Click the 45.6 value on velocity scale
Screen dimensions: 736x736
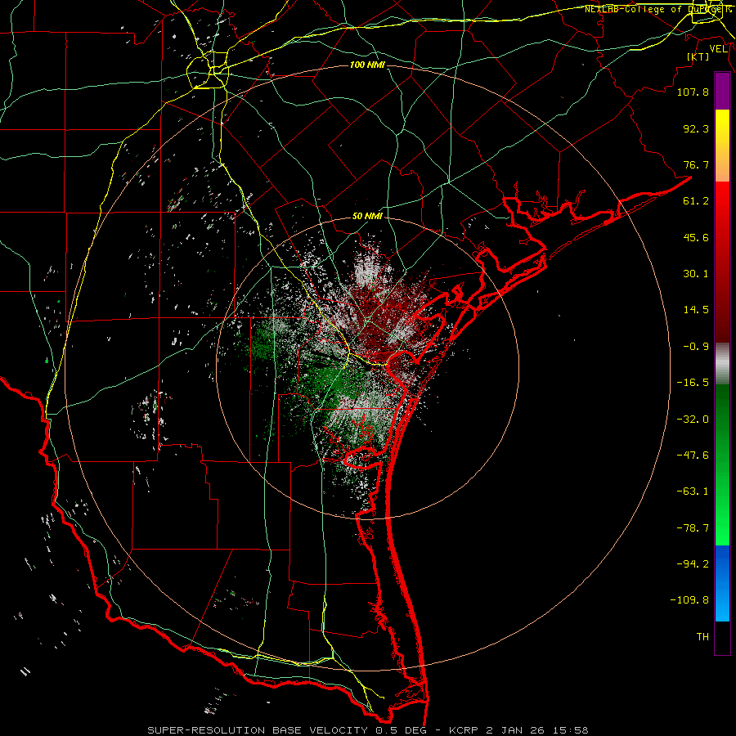click(696, 237)
